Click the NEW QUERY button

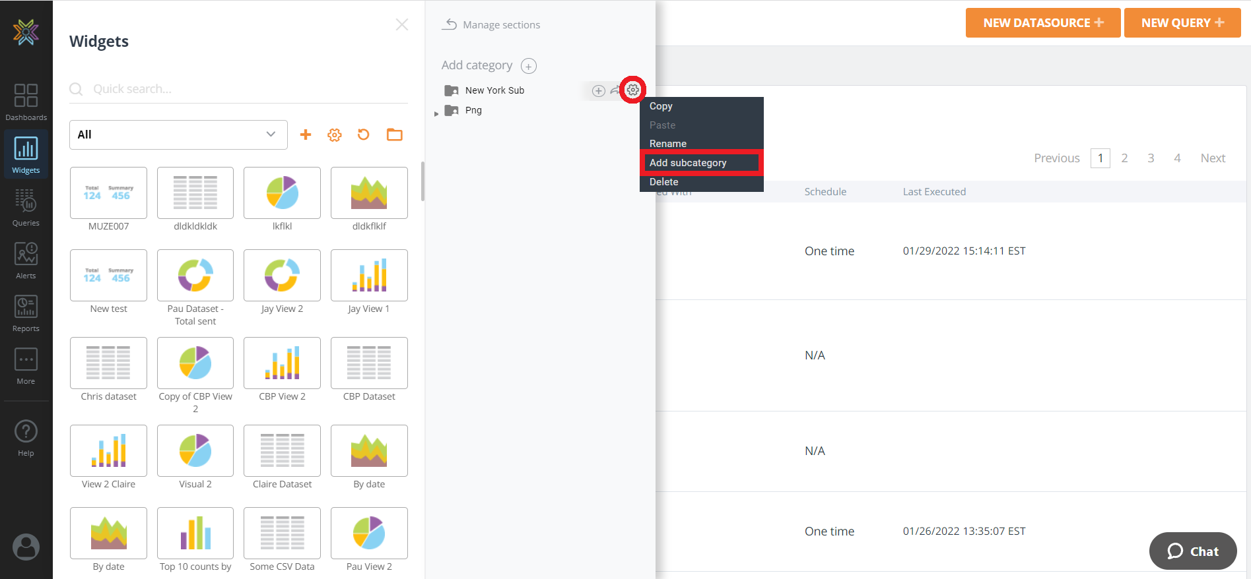pos(1182,23)
